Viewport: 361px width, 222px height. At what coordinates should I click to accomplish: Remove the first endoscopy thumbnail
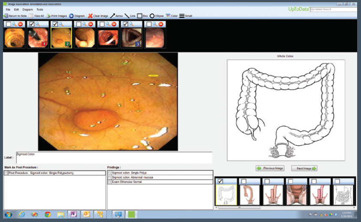pyautogui.click(x=21, y=24)
